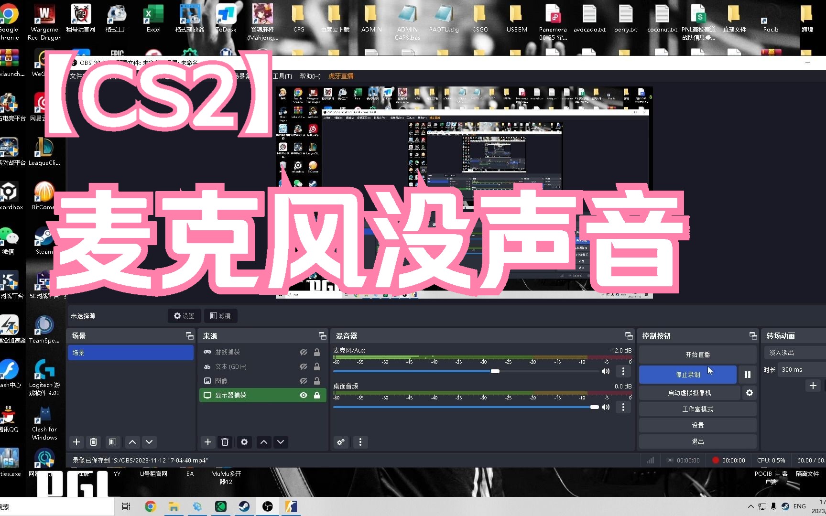Add a new scene with plus button
The image size is (826, 516).
pos(76,442)
